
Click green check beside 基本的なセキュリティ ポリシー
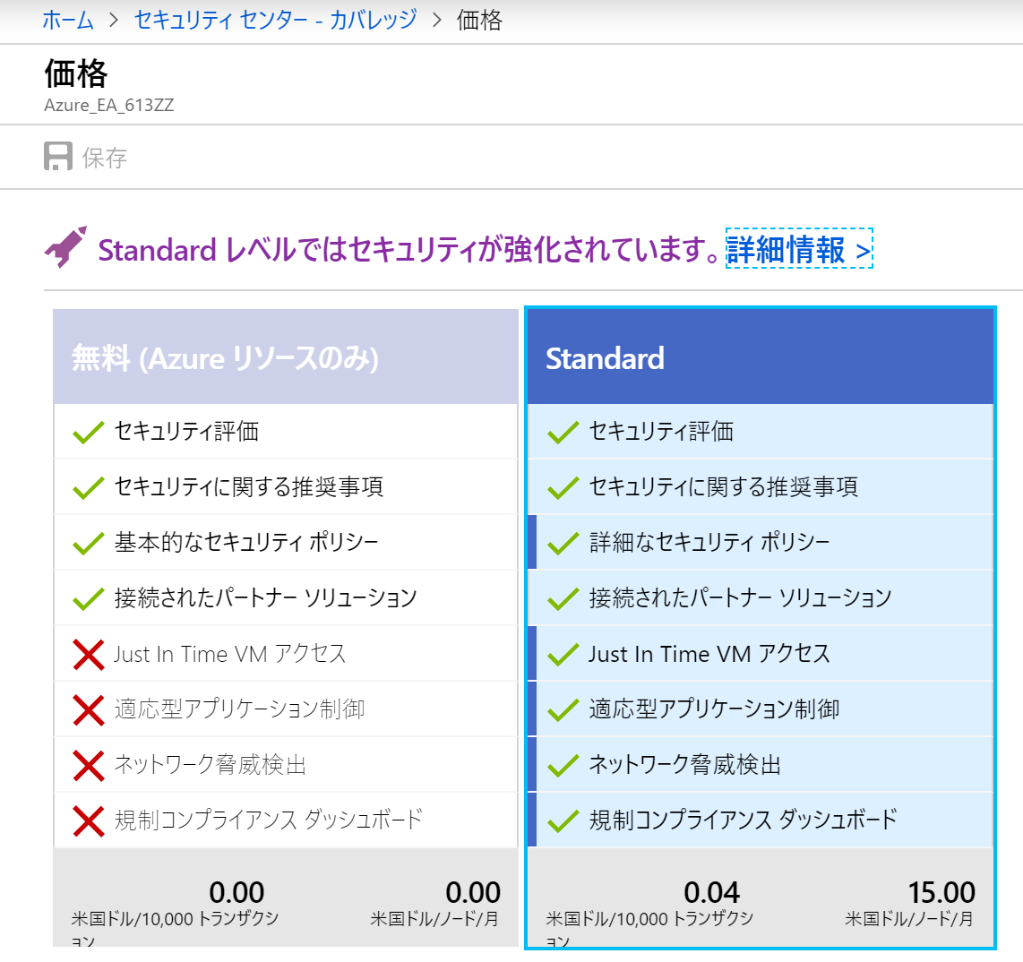click(88, 543)
